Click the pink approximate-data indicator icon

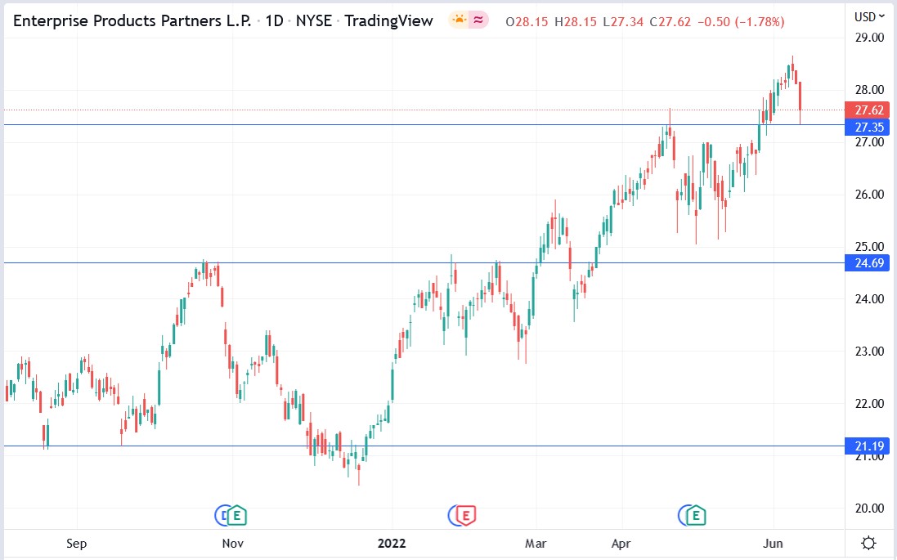pyautogui.click(x=479, y=20)
